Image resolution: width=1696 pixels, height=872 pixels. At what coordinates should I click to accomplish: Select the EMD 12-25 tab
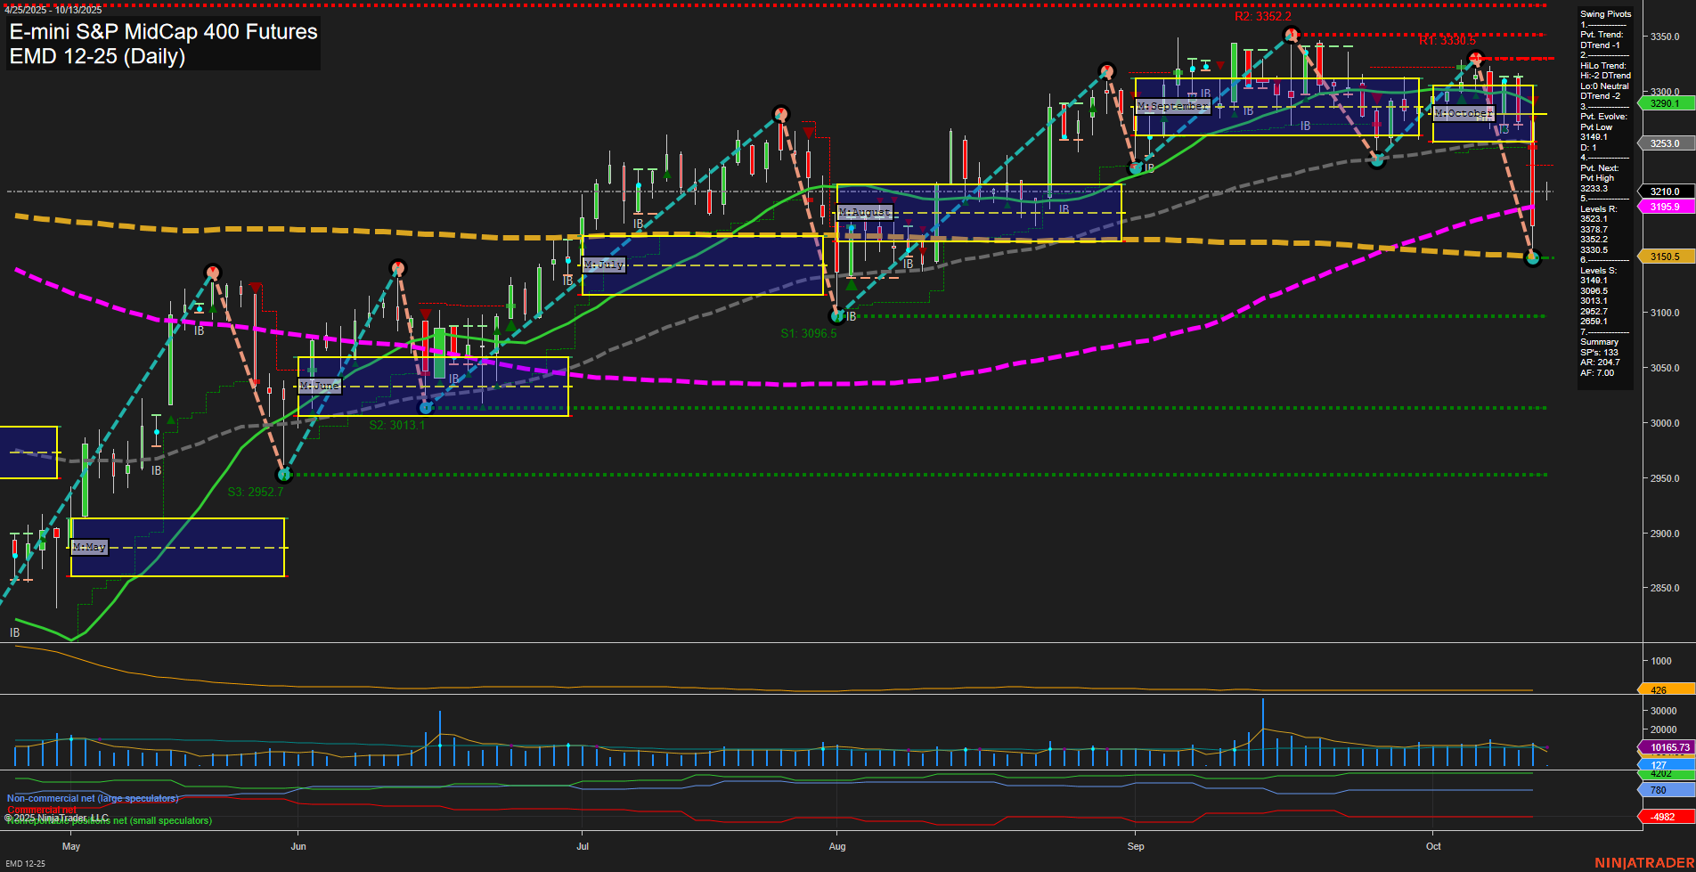pyautogui.click(x=27, y=862)
